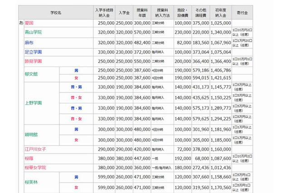The width and height of the screenshot is (290, 193).
Task: Select the 1,185,000 first-year total
Action: (221, 140)
